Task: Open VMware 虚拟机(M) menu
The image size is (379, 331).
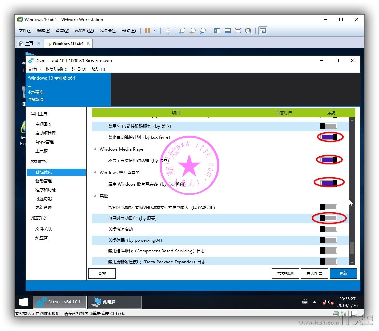Action: [84, 31]
